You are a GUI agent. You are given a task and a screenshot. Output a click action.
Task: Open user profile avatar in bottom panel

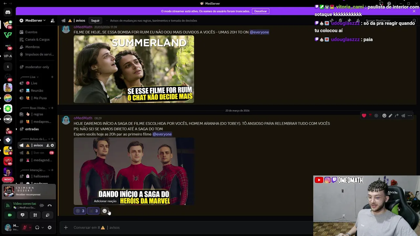click(8, 227)
